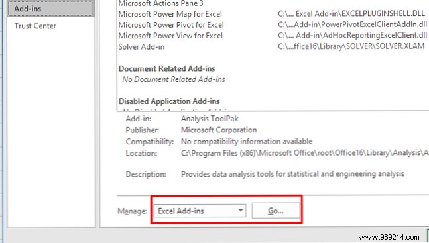Click the PowerPivotExcelClientAddIn.dll location path
The image size is (429, 243).
coord(352,24)
